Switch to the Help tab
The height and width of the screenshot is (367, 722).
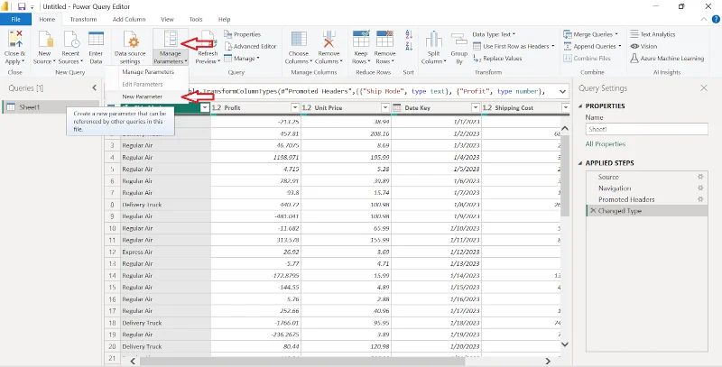click(x=224, y=19)
